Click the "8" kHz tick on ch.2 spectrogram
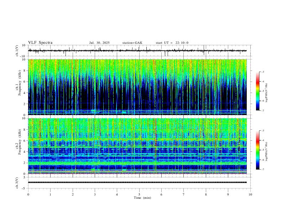Viewport: 282px width, 218px height. click(25, 130)
